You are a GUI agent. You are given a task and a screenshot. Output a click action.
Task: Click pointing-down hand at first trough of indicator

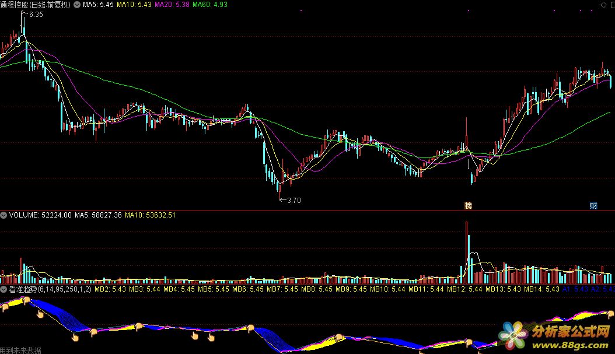[x=75, y=337]
